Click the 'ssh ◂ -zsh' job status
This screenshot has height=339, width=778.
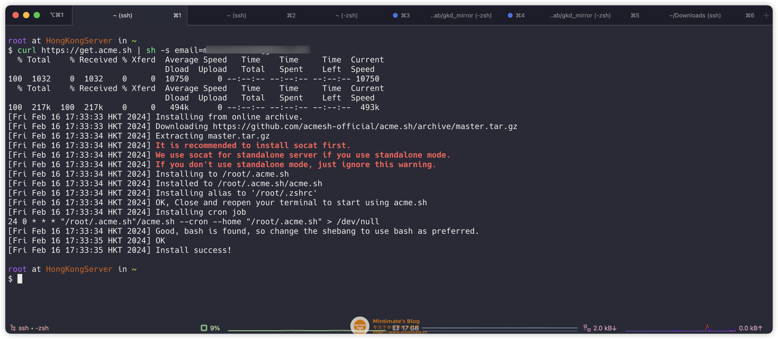pyautogui.click(x=34, y=328)
